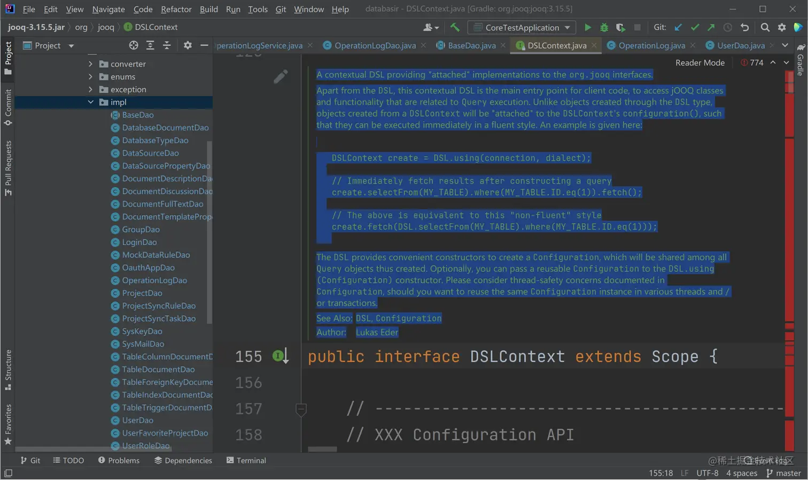Image resolution: width=808 pixels, height=480 pixels.
Task: Collapse all in the Project panel
Action: pos(167,45)
